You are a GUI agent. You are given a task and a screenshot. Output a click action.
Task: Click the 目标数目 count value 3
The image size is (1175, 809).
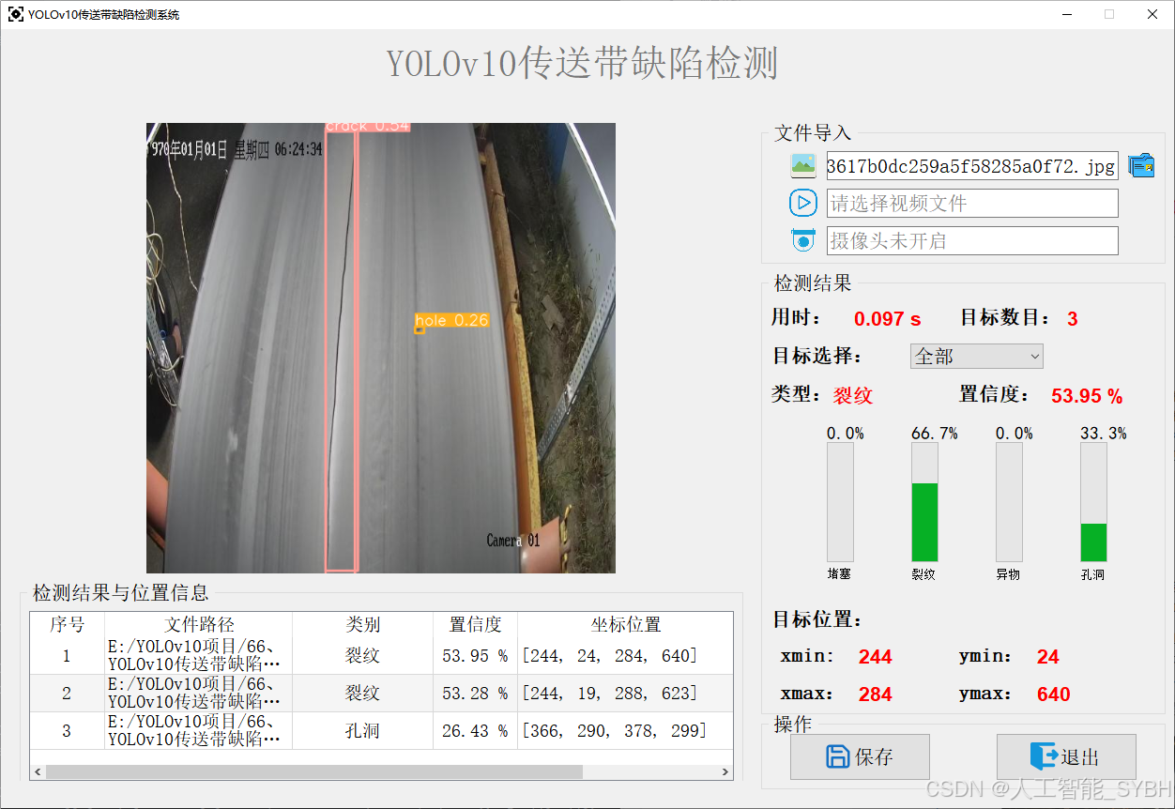pyautogui.click(x=1073, y=319)
